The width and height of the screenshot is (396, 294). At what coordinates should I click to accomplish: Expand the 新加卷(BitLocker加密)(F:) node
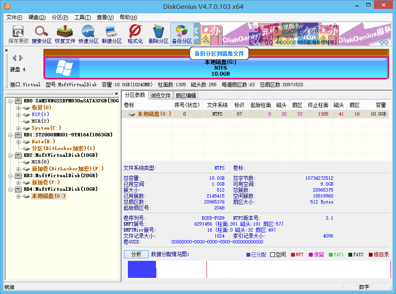click(x=18, y=169)
